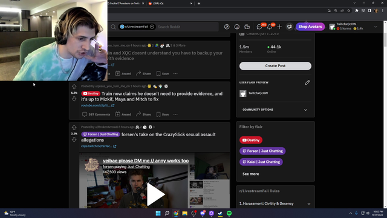This screenshot has height=218, width=387.
Task: Filter by Forsen | Just Chatting flair
Action: (262, 151)
